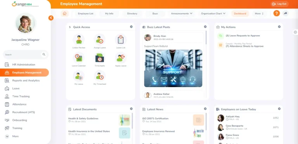
Task: Click the OrangeHRM logo
Action: point(25,4)
